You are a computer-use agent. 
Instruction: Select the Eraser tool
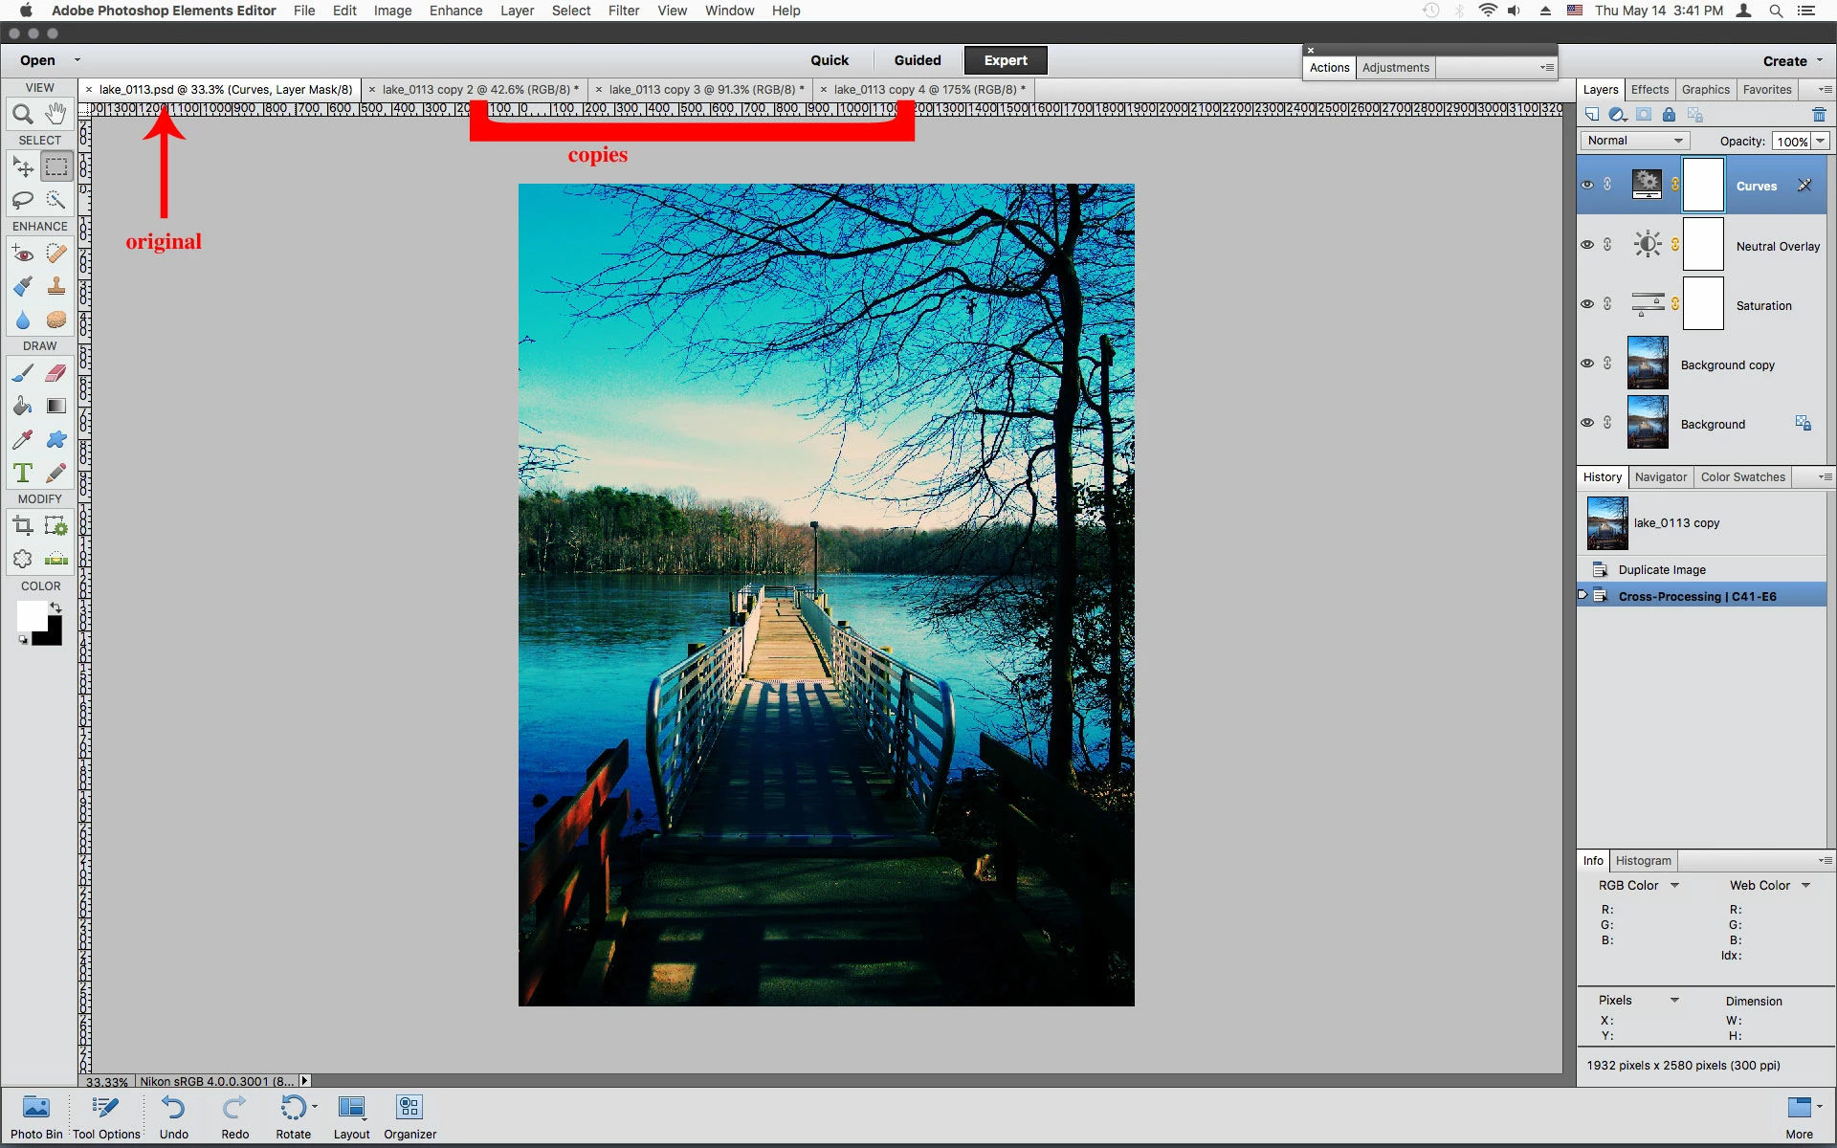click(56, 373)
